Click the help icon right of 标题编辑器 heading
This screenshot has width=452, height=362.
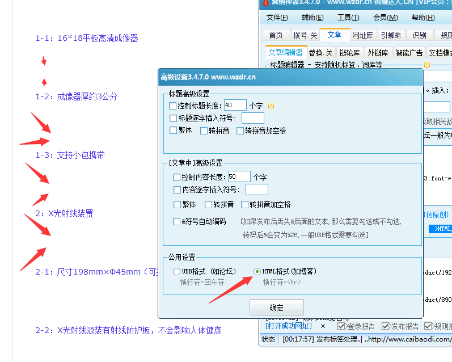(x=427, y=65)
